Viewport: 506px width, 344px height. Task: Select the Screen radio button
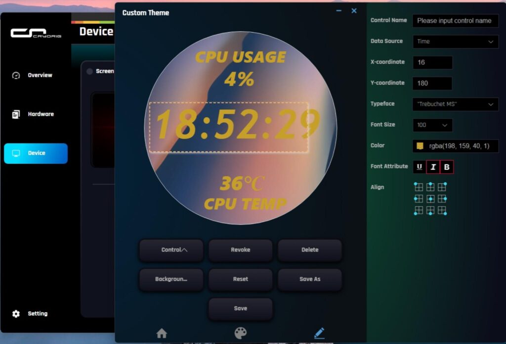click(x=90, y=71)
